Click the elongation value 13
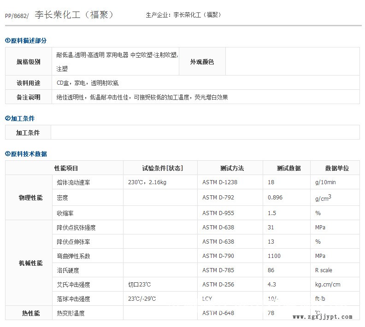This screenshot has height=327, width=365. click(x=271, y=242)
